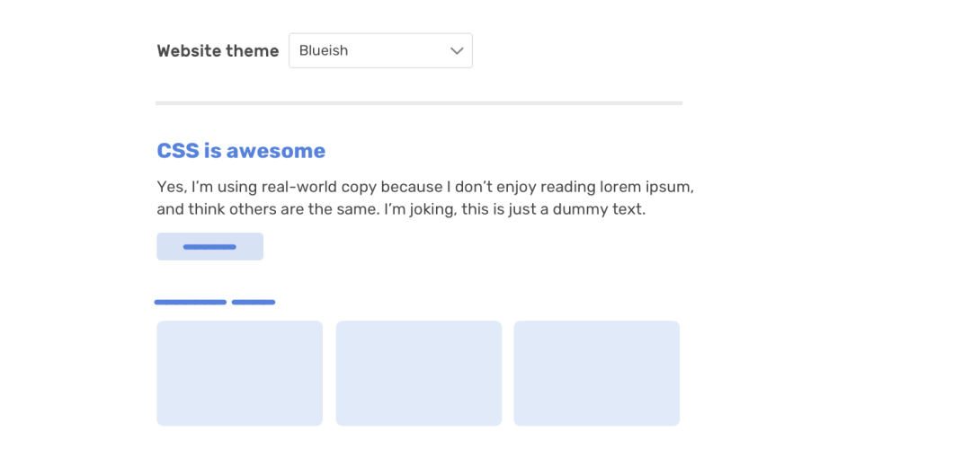The image size is (971, 476).
Task: Click the light blue placeholder button
Action: (x=209, y=246)
